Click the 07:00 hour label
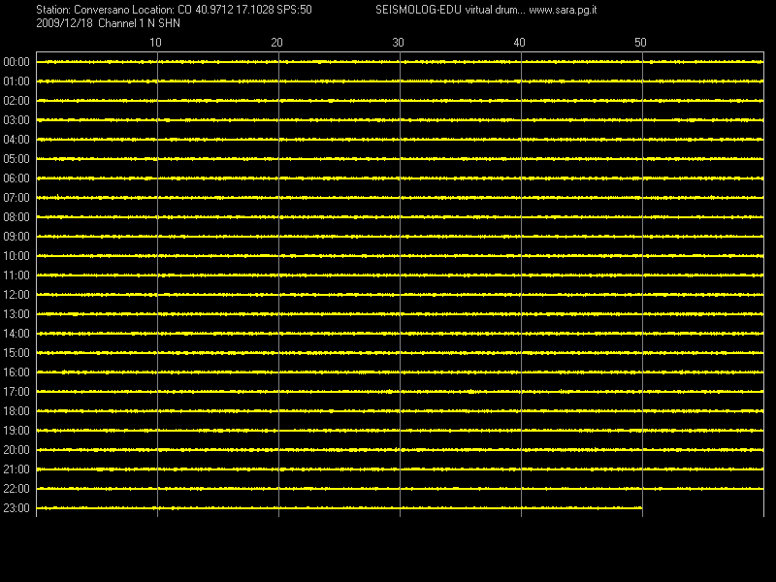Viewport: 776px width, 582px height. 16,198
